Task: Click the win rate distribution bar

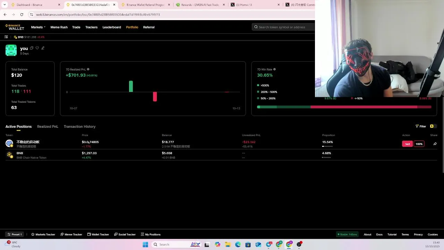Action: pyautogui.click(x=344, y=107)
